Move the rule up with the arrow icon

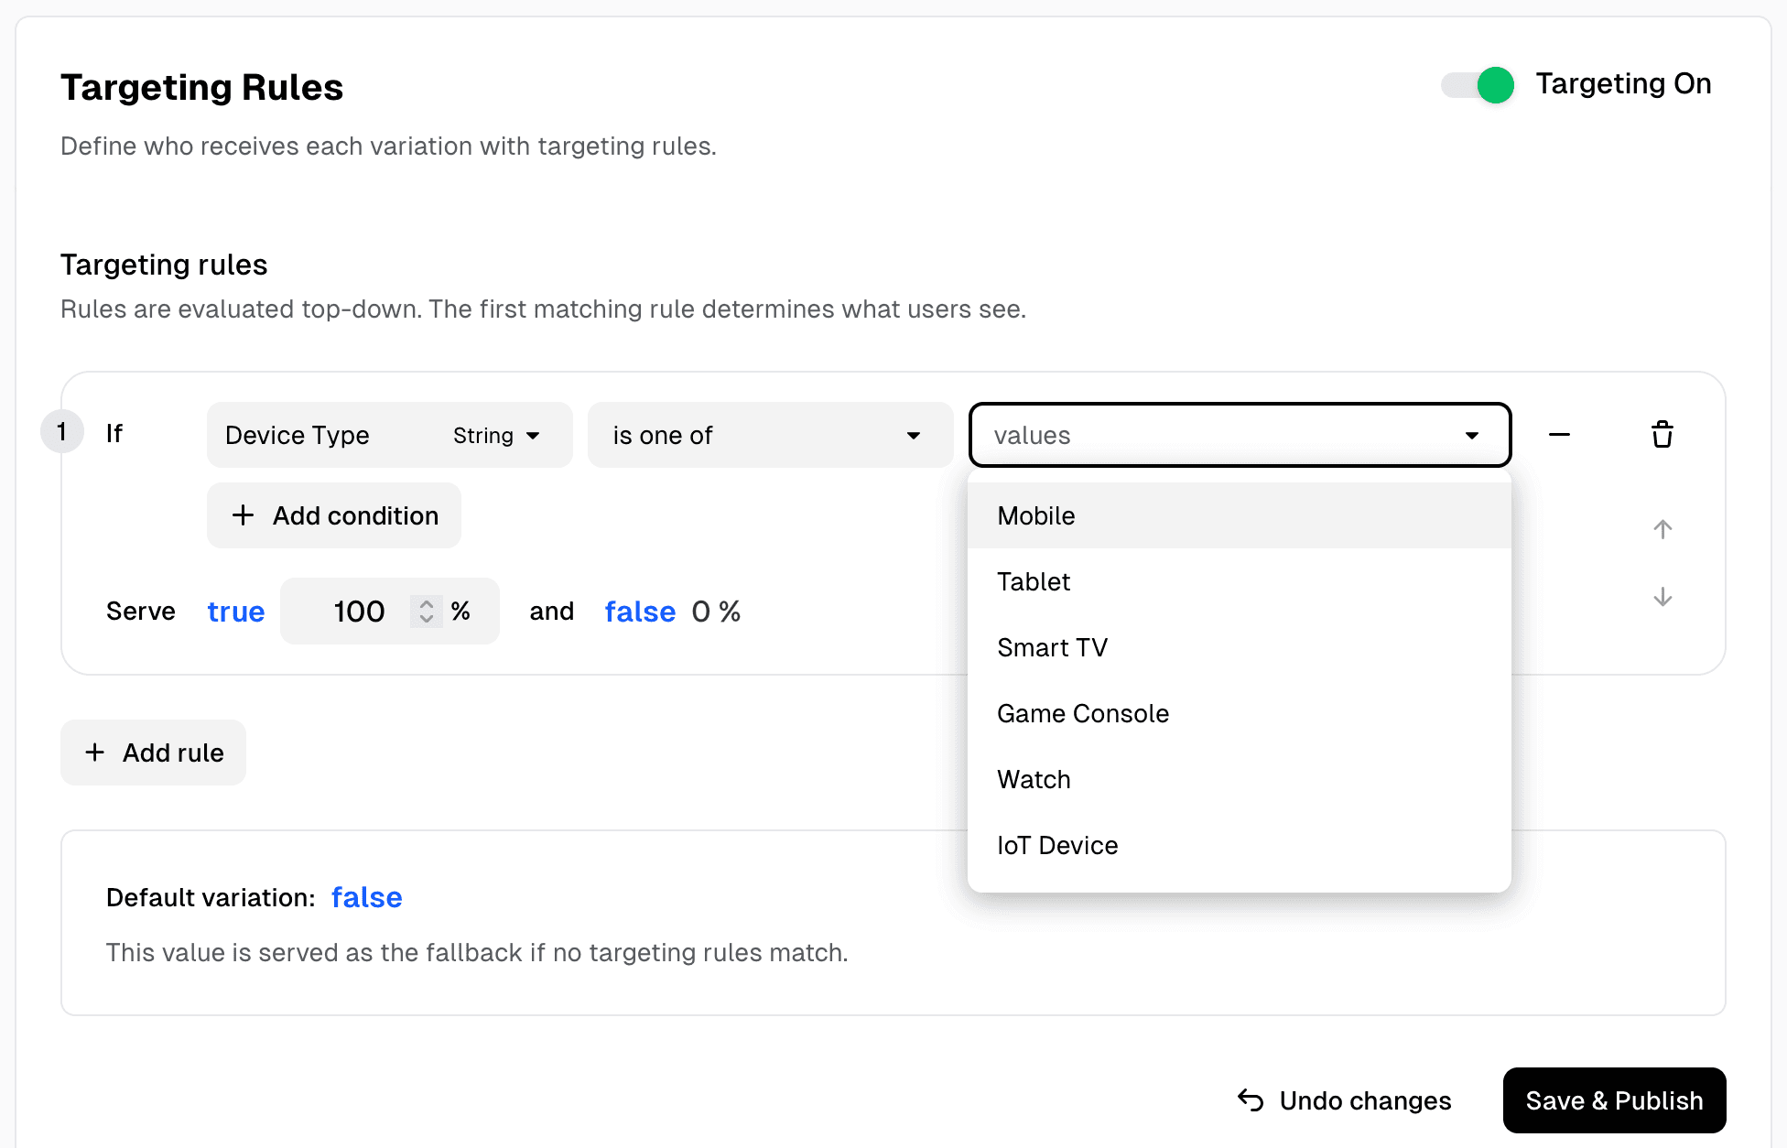[1662, 529]
